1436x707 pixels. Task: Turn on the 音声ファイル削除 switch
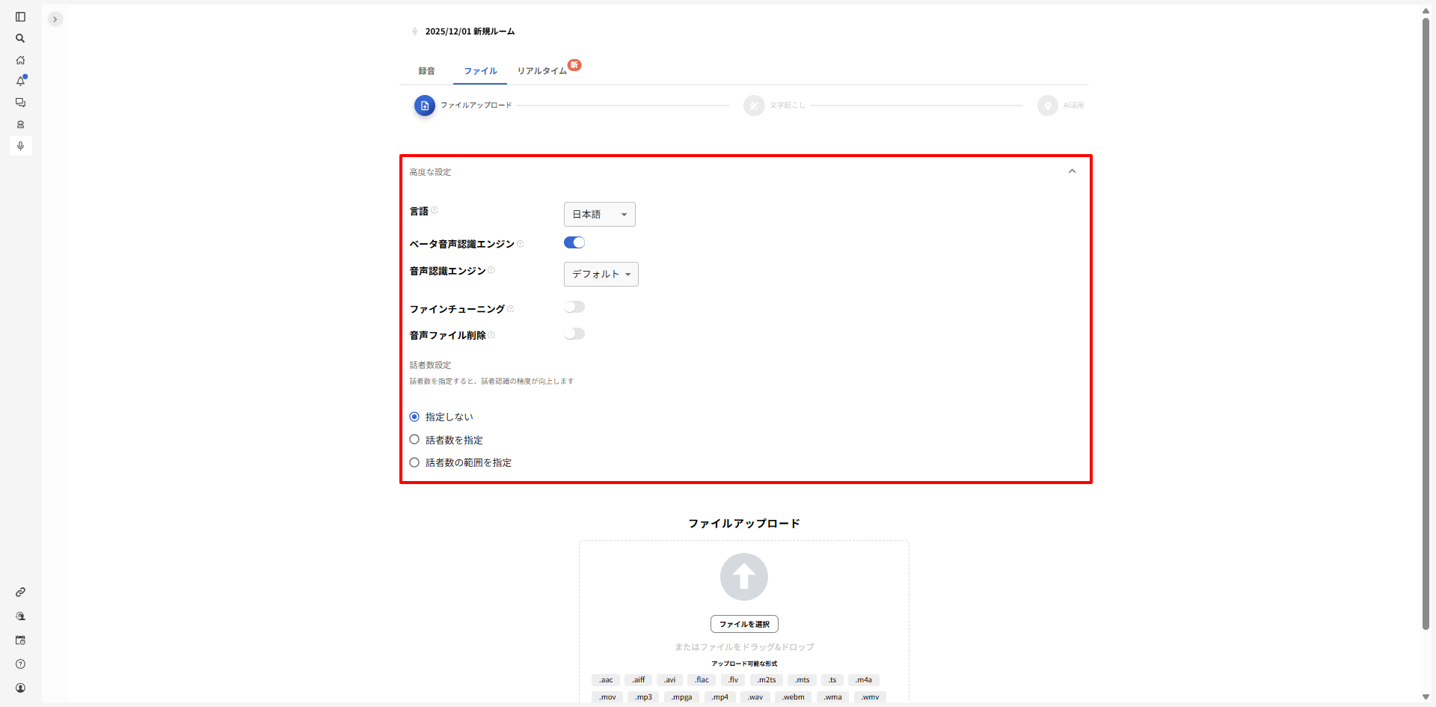(x=574, y=334)
